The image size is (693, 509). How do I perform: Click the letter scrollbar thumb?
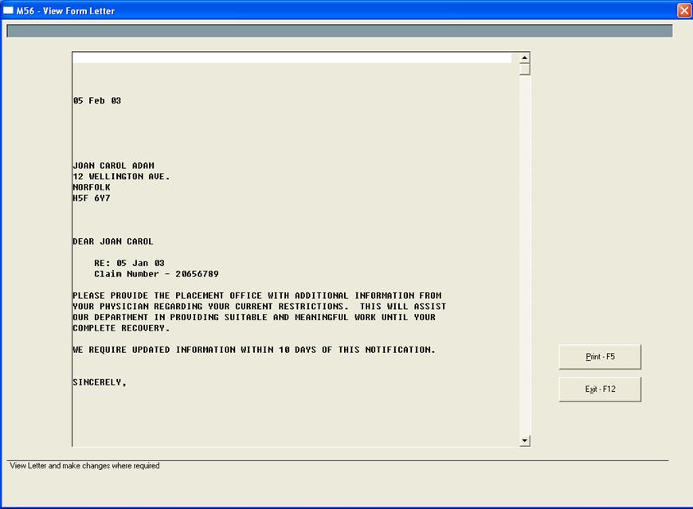click(525, 69)
